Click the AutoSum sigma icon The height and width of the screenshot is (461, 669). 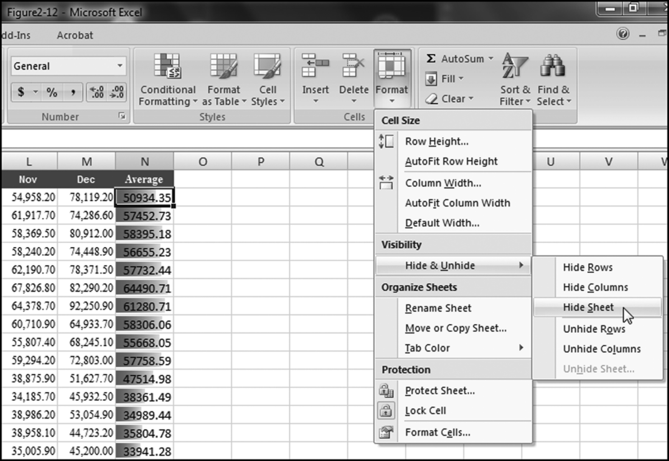click(431, 58)
